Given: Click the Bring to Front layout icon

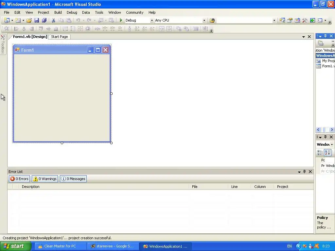Looking at the screenshot, I should [179, 29].
